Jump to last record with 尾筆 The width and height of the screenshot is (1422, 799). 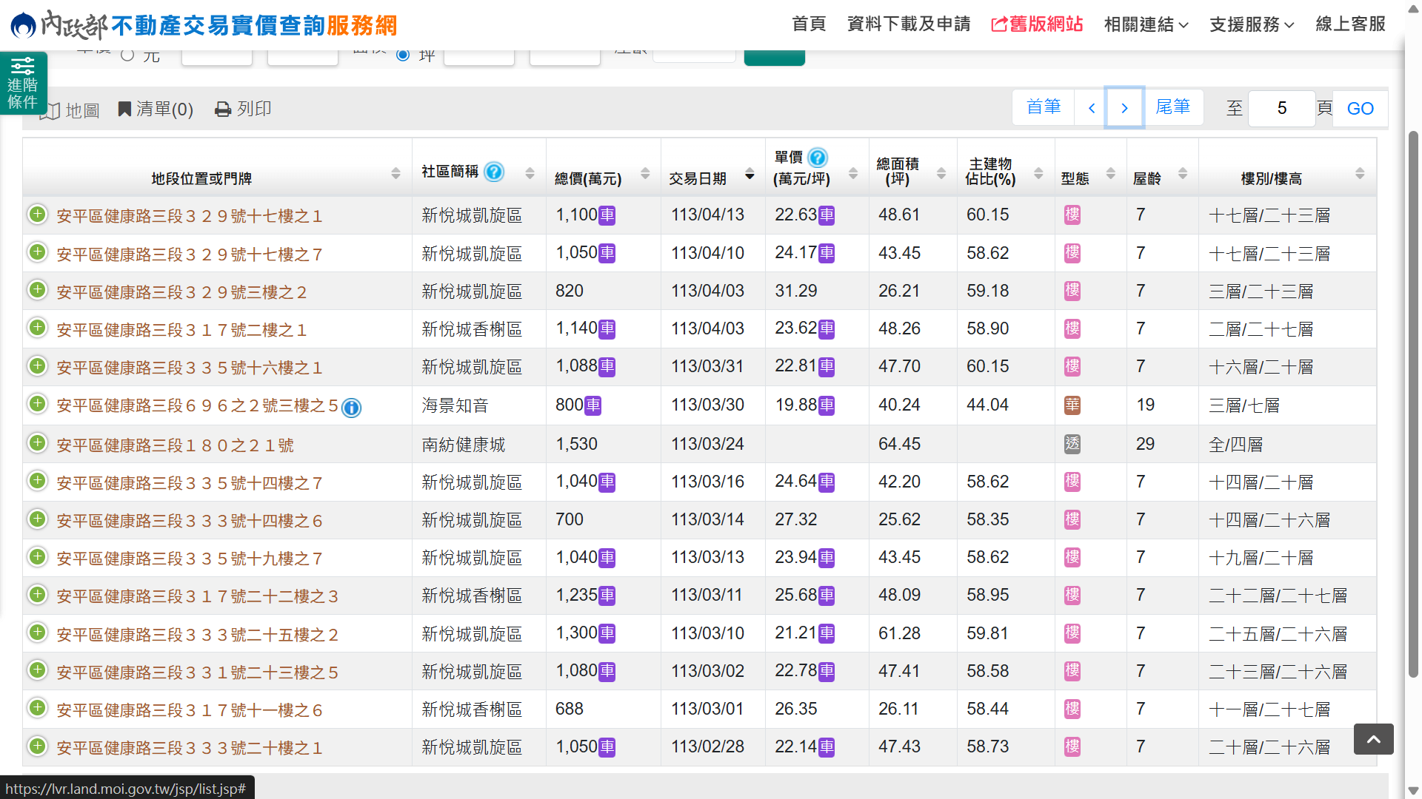pyautogui.click(x=1172, y=107)
